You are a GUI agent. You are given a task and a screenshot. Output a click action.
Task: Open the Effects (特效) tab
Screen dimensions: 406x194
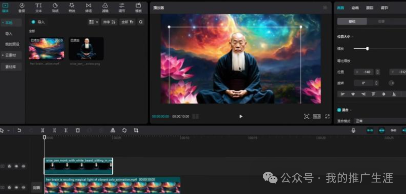[72, 7]
